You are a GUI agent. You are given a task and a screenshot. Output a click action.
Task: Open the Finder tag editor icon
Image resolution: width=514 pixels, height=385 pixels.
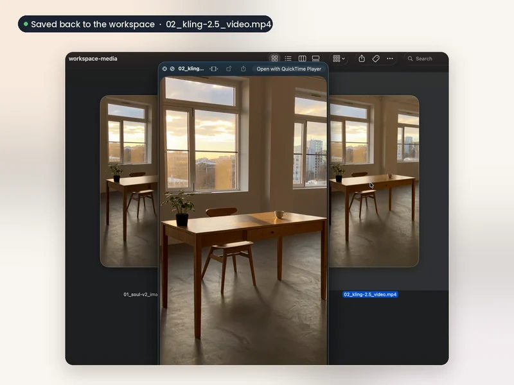pos(376,58)
